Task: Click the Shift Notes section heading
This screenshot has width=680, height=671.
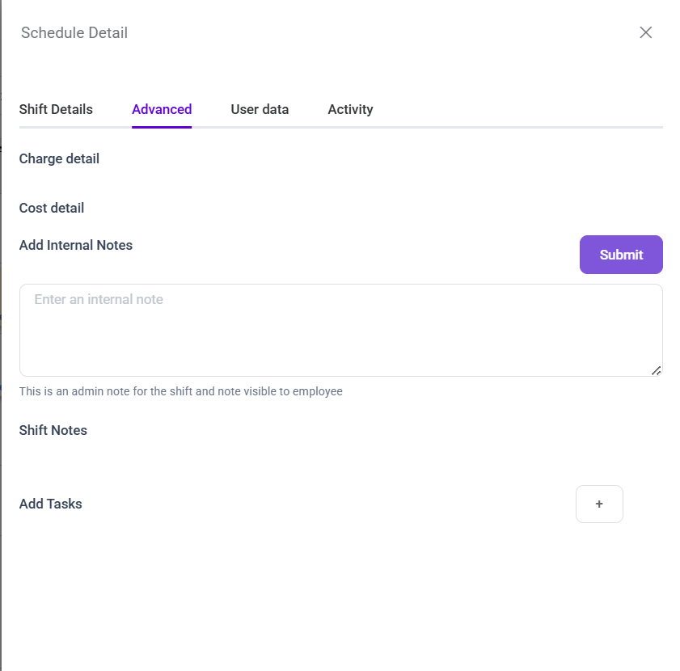Action: tap(53, 430)
